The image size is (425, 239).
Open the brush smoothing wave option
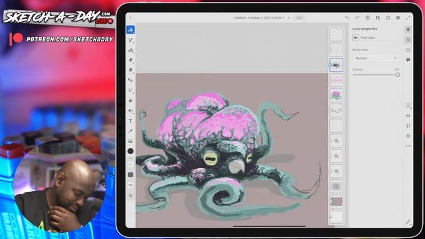point(131,185)
